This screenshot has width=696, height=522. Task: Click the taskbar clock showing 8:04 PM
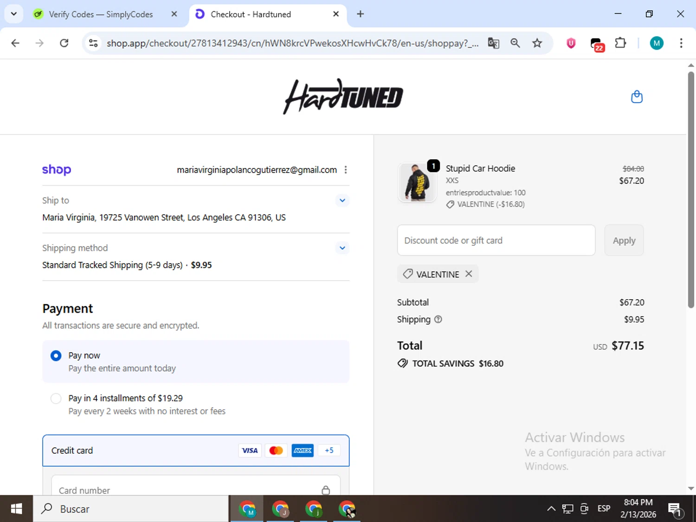point(638,509)
